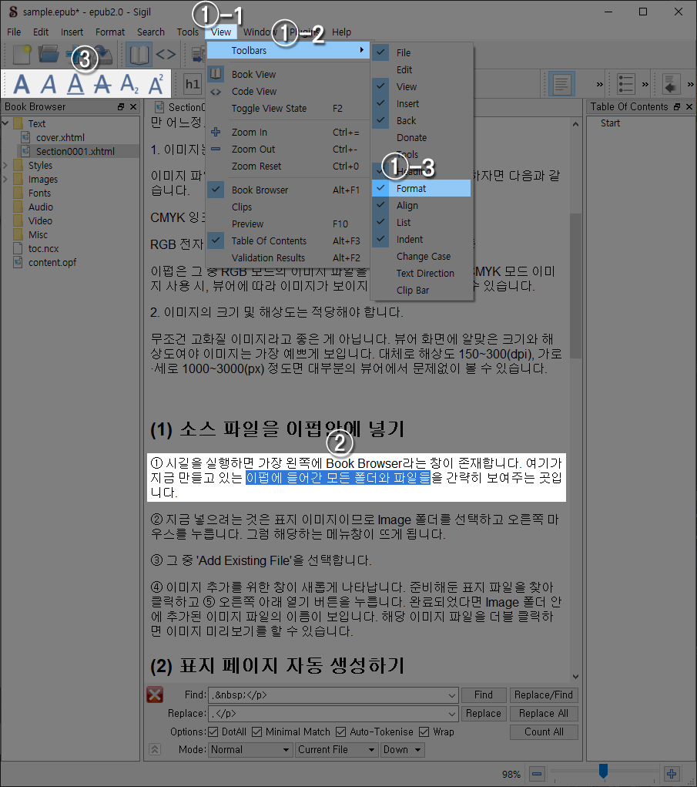The image size is (697, 787).
Task: Click the zoom slider handle
Action: tap(603, 771)
